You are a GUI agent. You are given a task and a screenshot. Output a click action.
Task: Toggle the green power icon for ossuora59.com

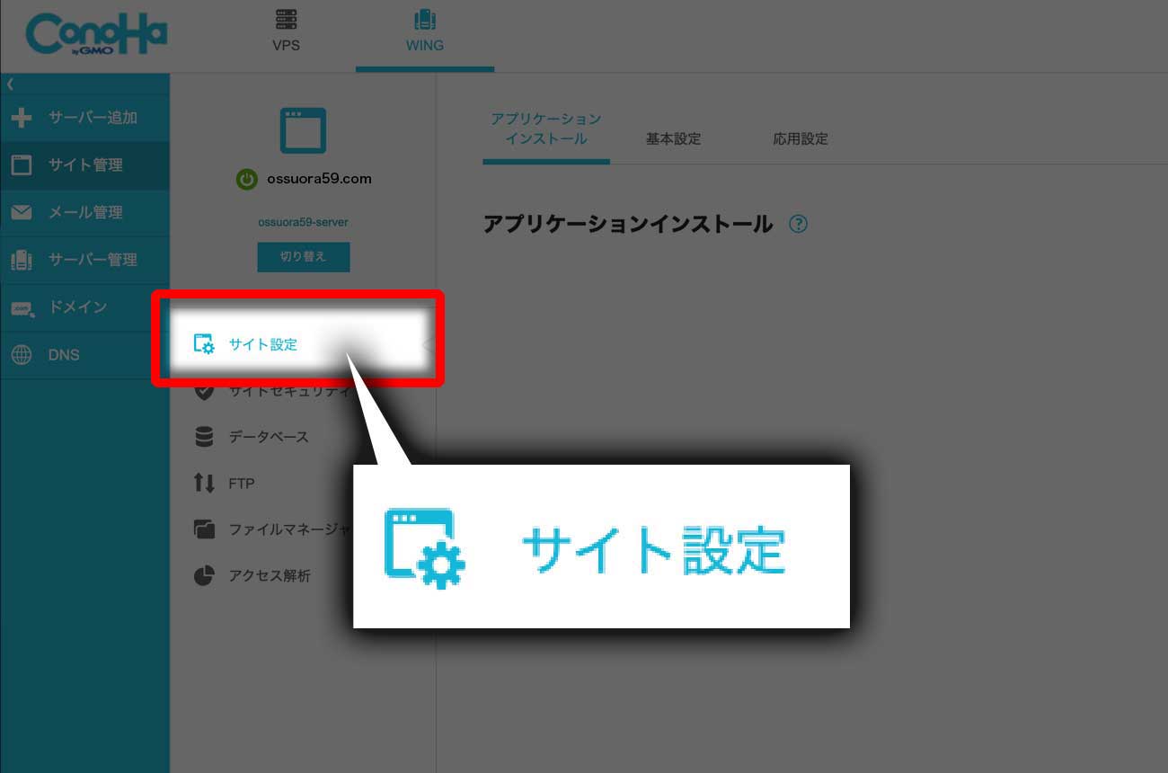point(247,179)
